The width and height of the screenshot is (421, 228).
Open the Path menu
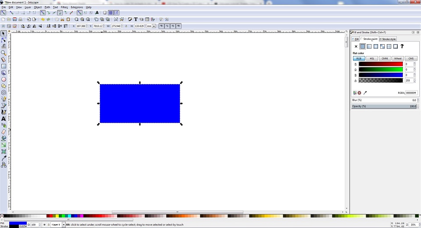[47, 7]
